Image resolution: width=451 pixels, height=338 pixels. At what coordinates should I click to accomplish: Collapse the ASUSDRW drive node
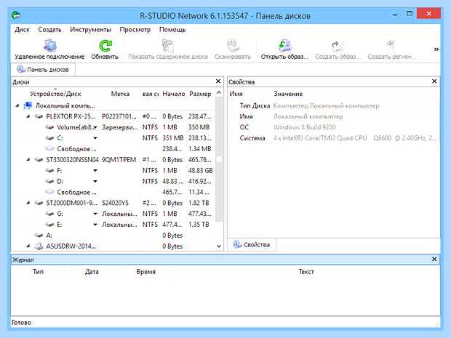pyautogui.click(x=28, y=246)
